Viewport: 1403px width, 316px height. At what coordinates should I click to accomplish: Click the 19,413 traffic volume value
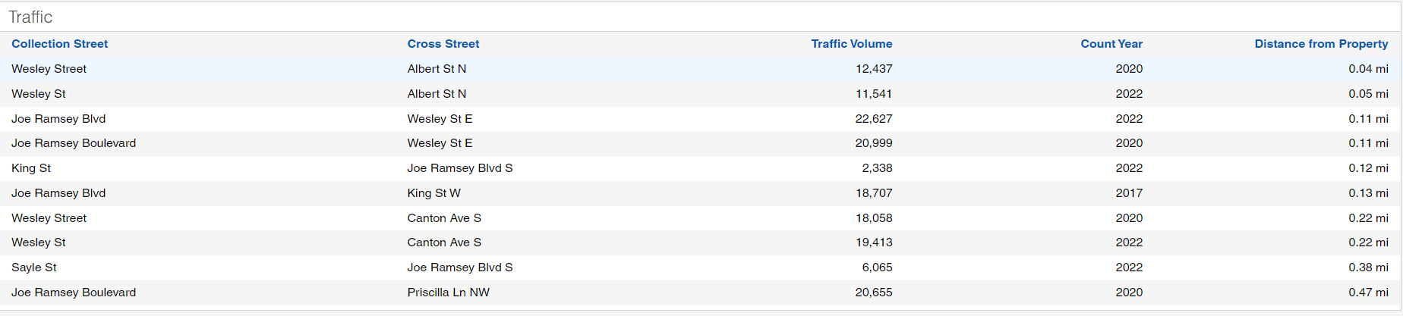pos(873,242)
